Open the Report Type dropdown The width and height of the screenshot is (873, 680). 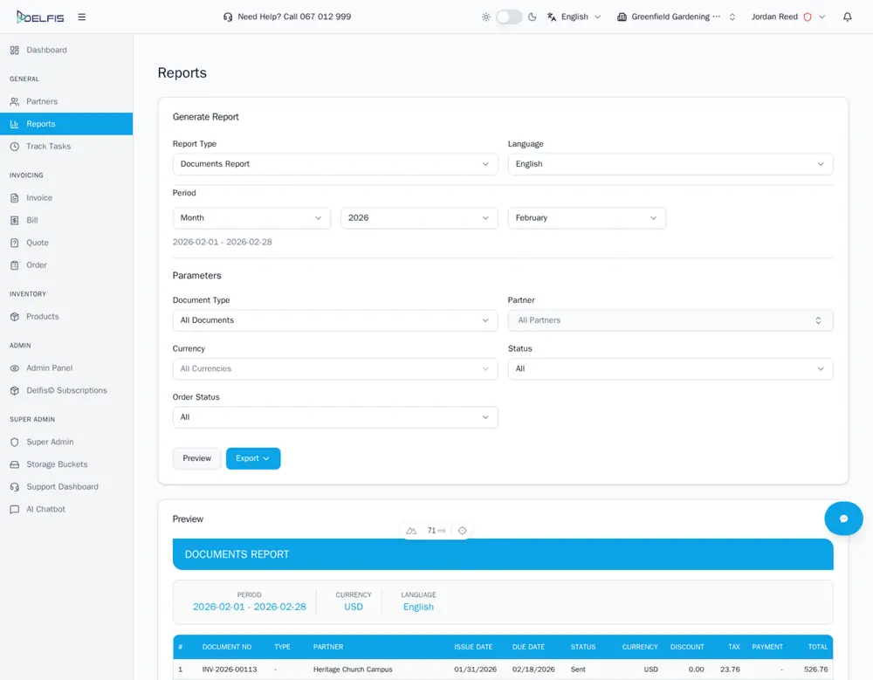[335, 164]
